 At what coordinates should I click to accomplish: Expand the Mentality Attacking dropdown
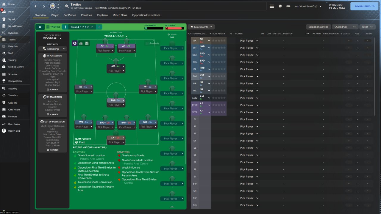(x=52, y=49)
